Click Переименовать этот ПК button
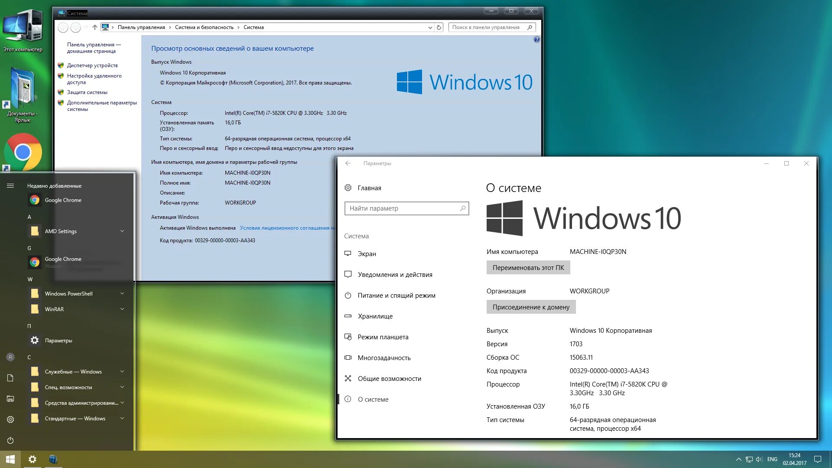This screenshot has width=832, height=468. [528, 268]
